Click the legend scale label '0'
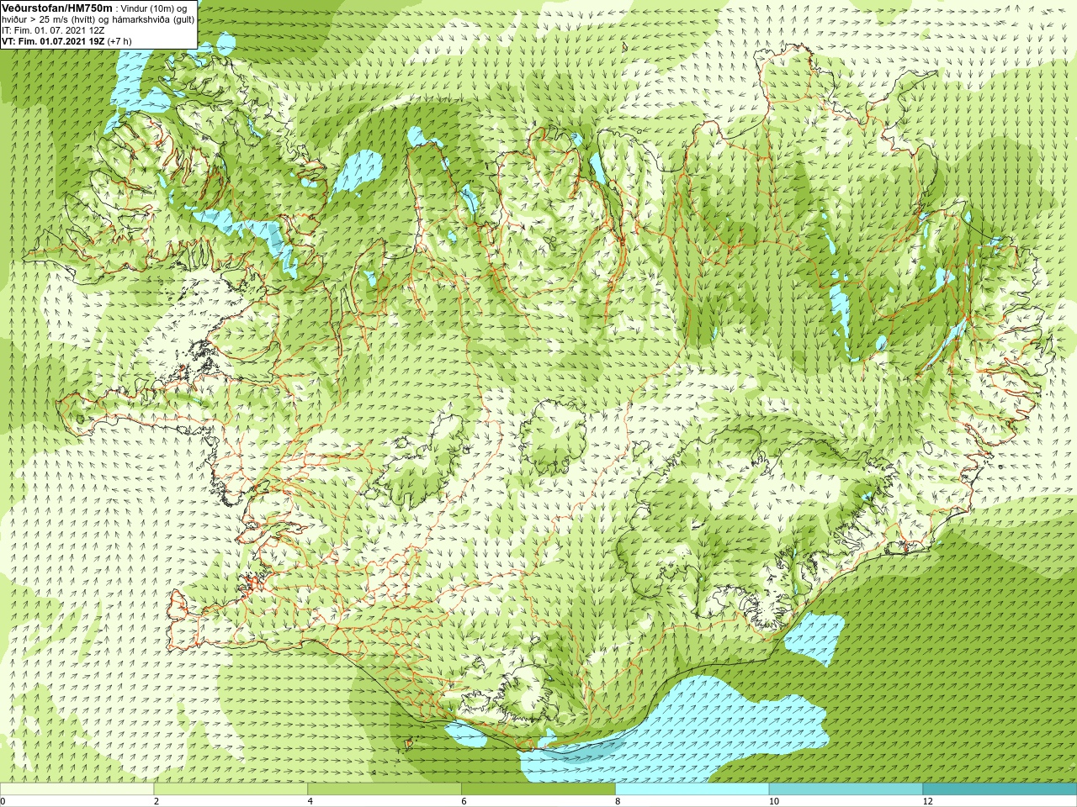 (x=3, y=801)
